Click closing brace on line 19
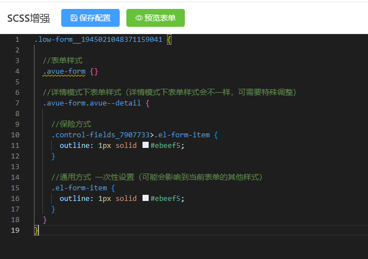The height and width of the screenshot is (259, 368). (36, 231)
